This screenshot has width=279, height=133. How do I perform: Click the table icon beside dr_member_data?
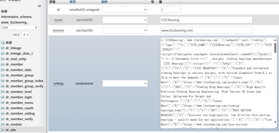coord(3,70)
